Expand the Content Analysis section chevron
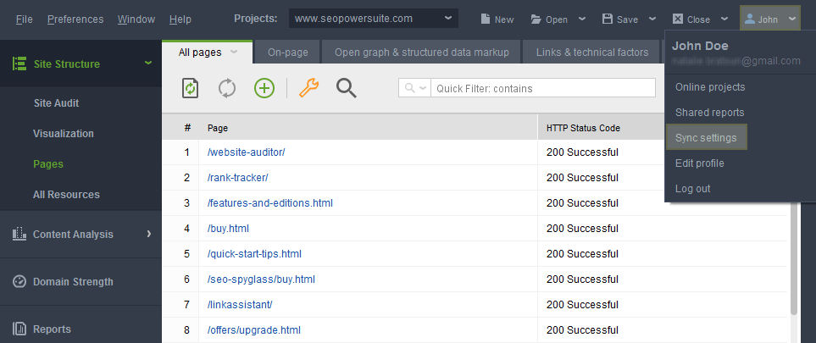 tap(149, 234)
